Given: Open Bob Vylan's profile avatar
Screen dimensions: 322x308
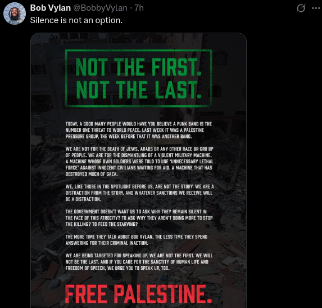Looking at the screenshot, I should (x=15, y=14).
